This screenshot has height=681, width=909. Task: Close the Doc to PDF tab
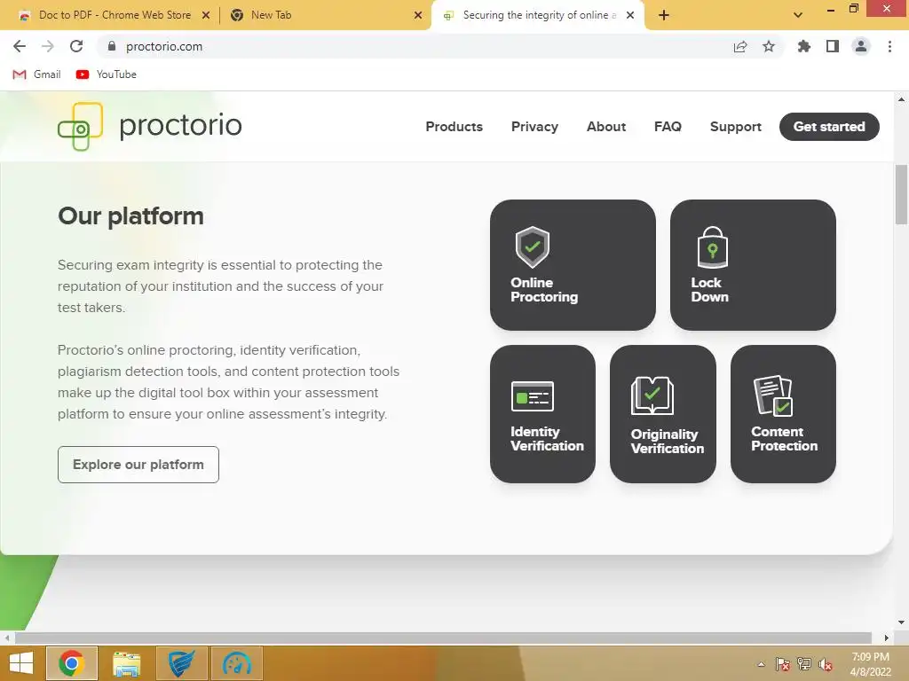click(206, 15)
